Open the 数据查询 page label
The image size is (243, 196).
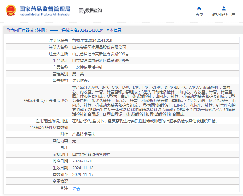tap(94, 11)
